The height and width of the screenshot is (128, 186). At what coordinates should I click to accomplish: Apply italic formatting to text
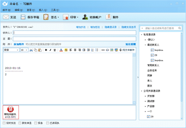pos(50,50)
